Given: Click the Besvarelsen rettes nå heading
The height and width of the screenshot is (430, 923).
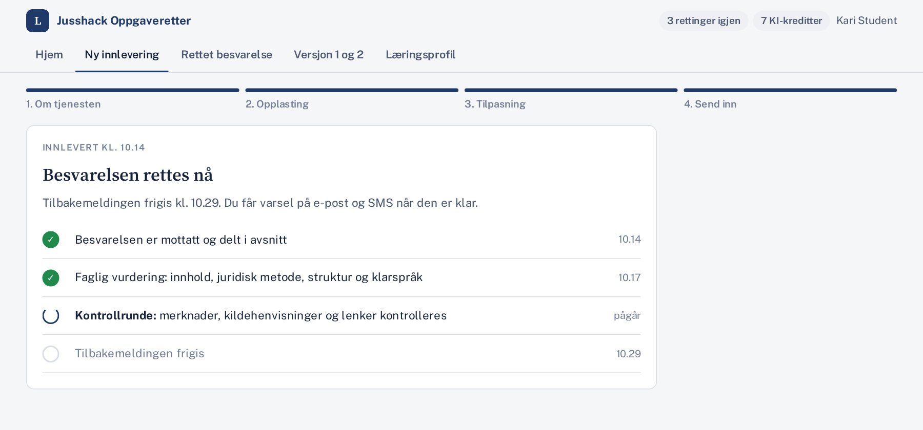Looking at the screenshot, I should click(128, 175).
